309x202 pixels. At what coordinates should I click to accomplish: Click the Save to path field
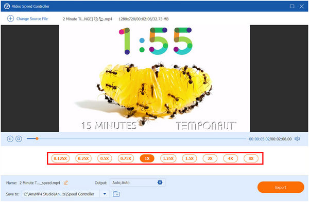click(61, 194)
